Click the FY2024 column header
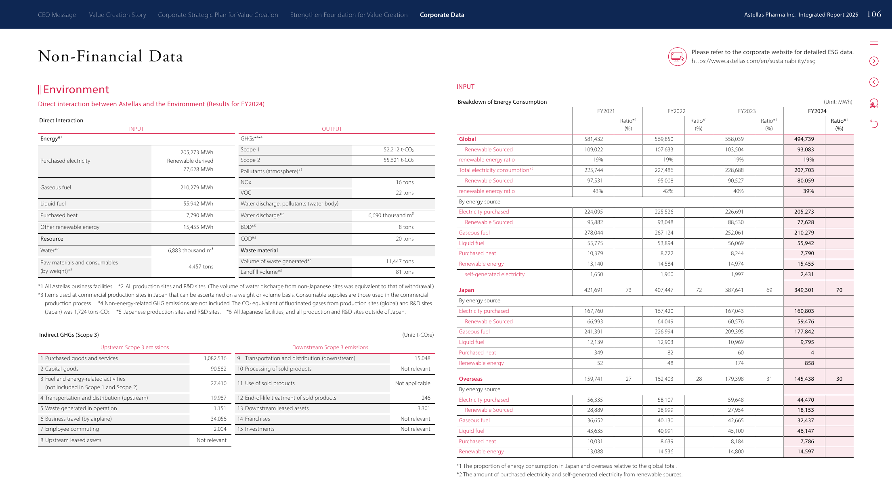This screenshot has height=501, width=892. tap(817, 111)
